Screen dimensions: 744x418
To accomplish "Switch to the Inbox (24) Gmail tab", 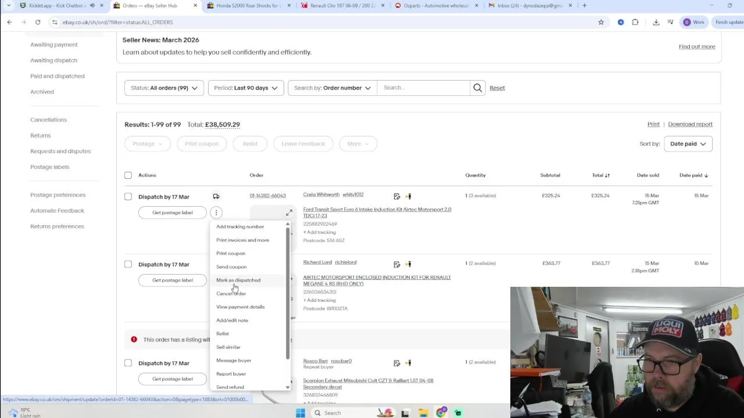I will pyautogui.click(x=529, y=5).
